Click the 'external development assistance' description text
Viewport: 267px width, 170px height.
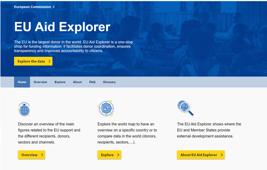(x=209, y=130)
